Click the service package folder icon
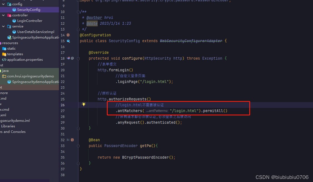Viewport: 313px width, 182px height. (9, 26)
